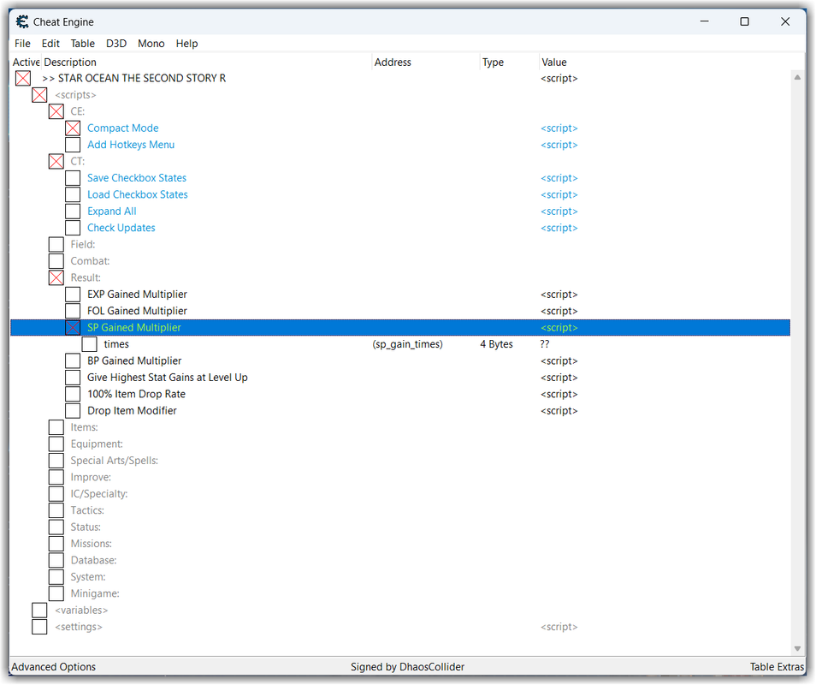The image size is (816, 685).
Task: Click the (sp_gain_times) address cell
Action: pos(407,344)
